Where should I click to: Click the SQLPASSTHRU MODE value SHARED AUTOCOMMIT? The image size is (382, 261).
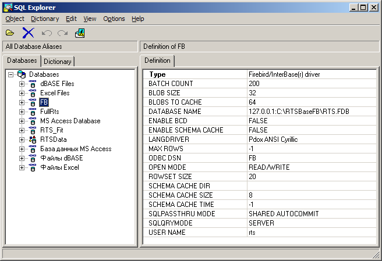(284, 214)
